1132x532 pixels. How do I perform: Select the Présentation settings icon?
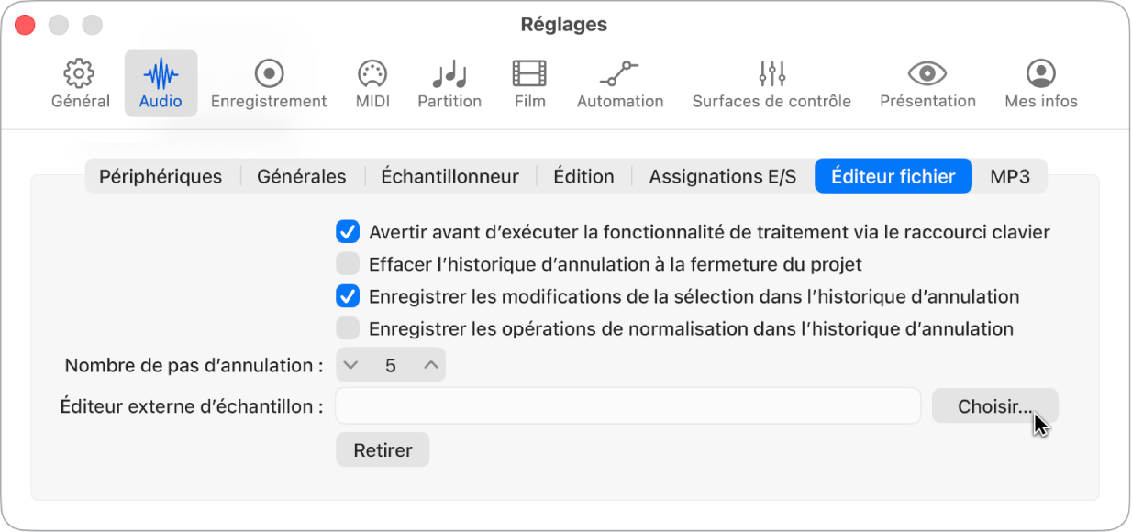(927, 83)
